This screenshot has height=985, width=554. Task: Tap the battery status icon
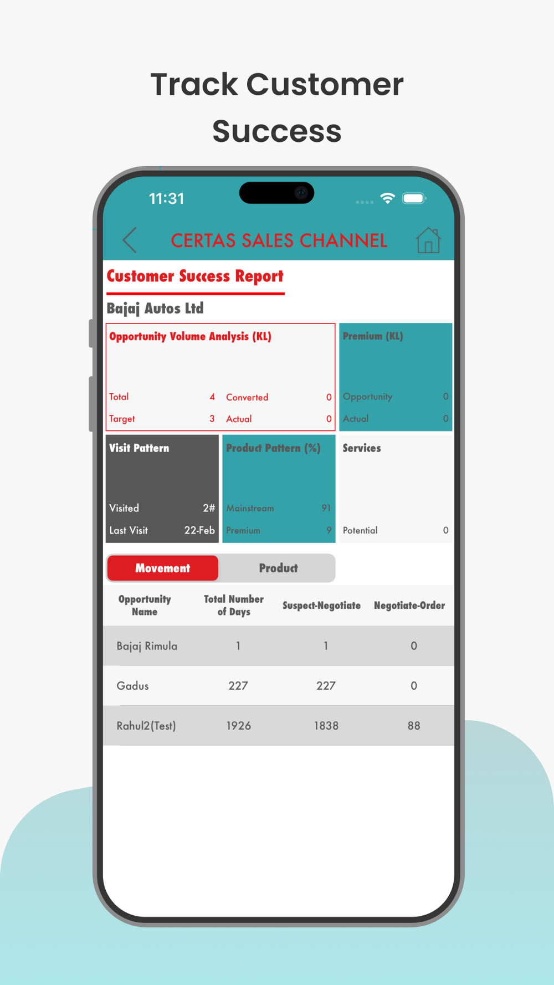(x=414, y=198)
